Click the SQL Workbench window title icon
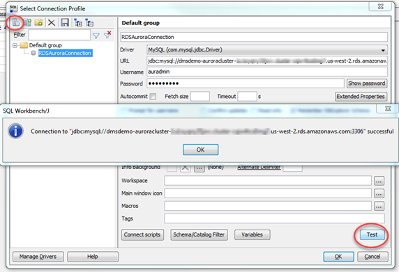 coord(13,8)
